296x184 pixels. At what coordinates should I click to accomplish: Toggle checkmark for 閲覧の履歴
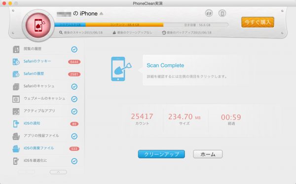(x=74, y=49)
